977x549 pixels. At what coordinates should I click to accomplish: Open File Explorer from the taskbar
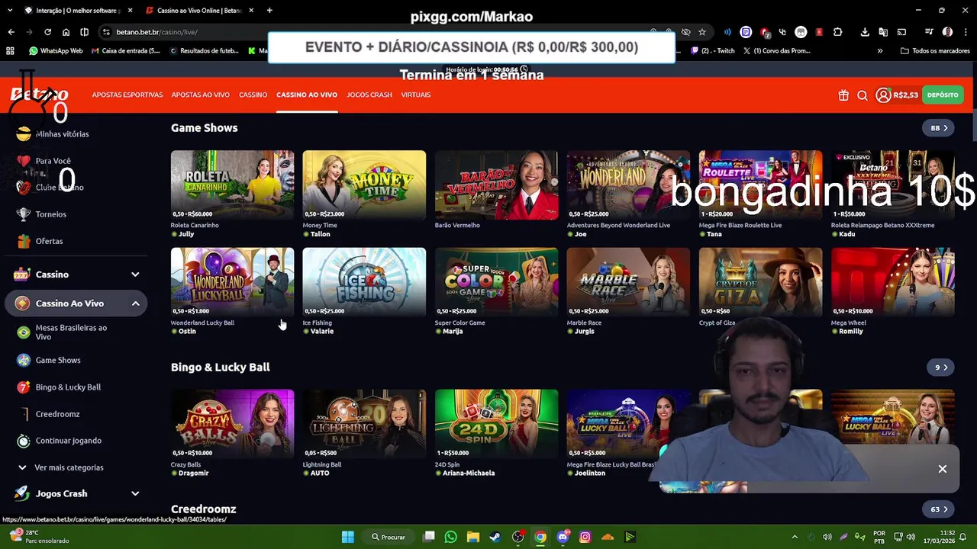[x=472, y=537]
